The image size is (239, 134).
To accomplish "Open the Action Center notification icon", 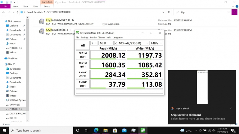I will point(233,130).
